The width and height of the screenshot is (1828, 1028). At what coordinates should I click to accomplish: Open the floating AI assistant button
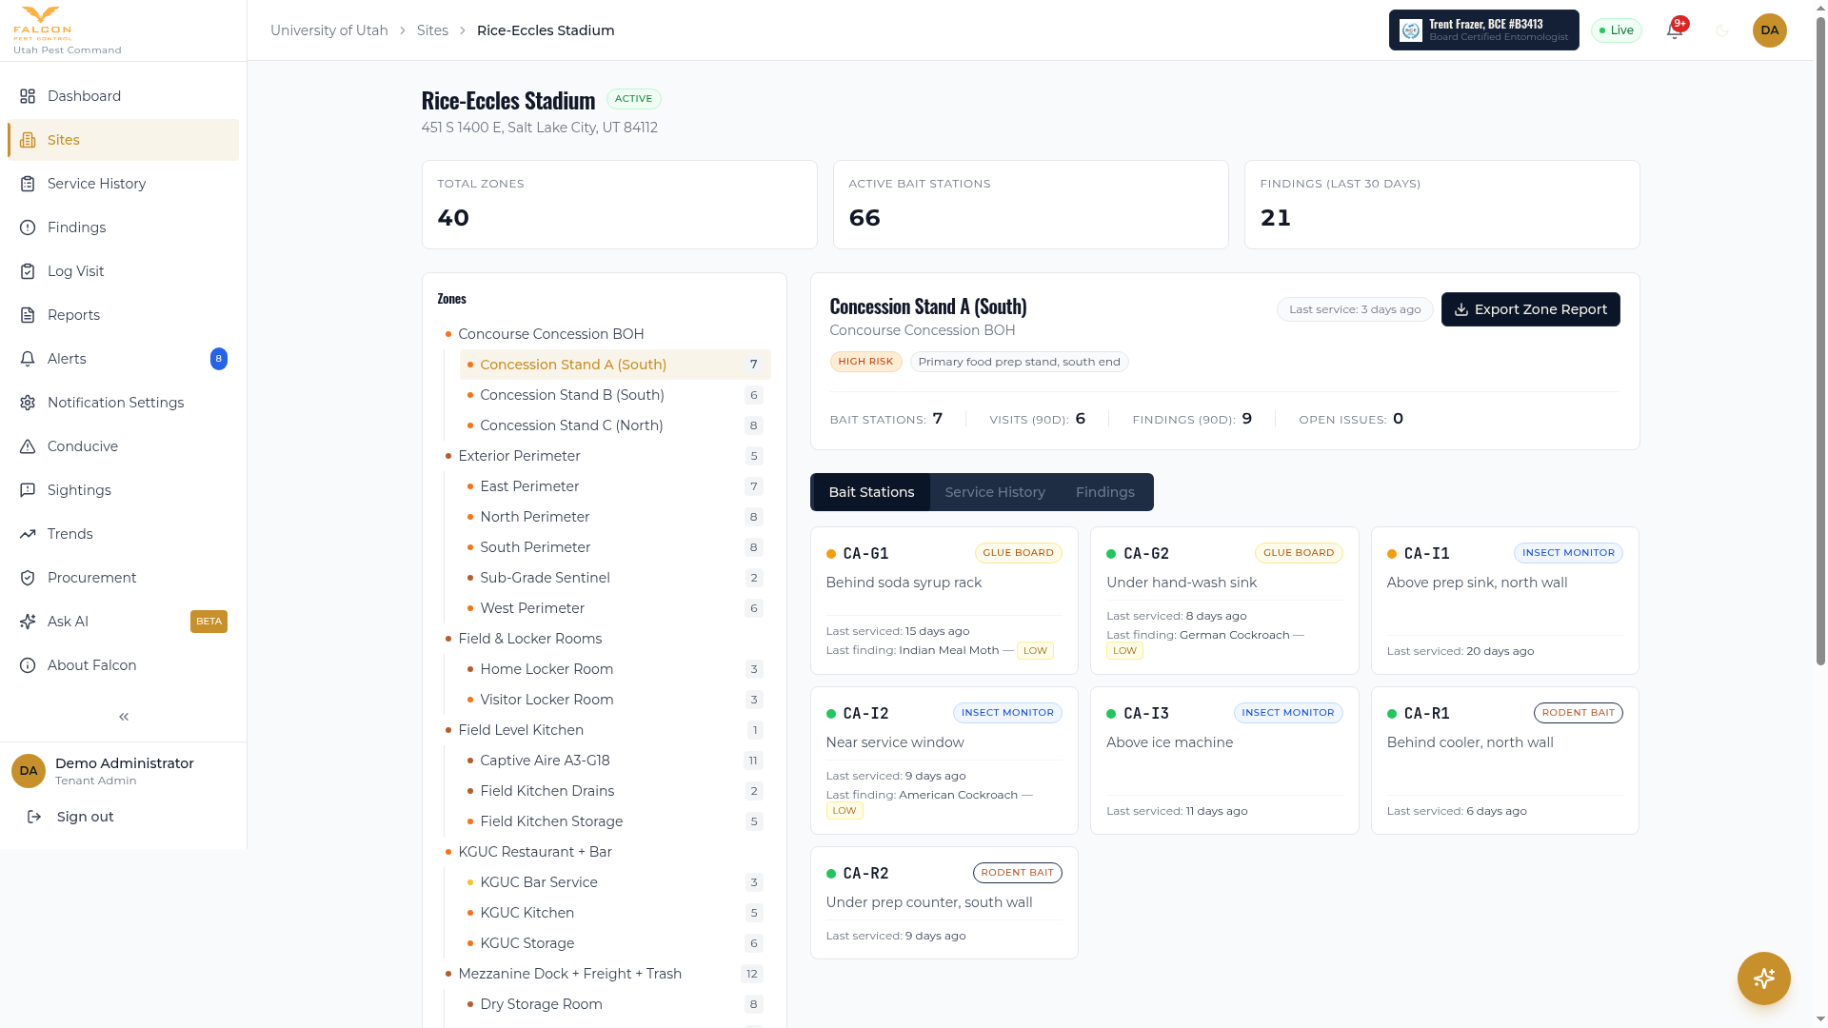pos(1764,979)
